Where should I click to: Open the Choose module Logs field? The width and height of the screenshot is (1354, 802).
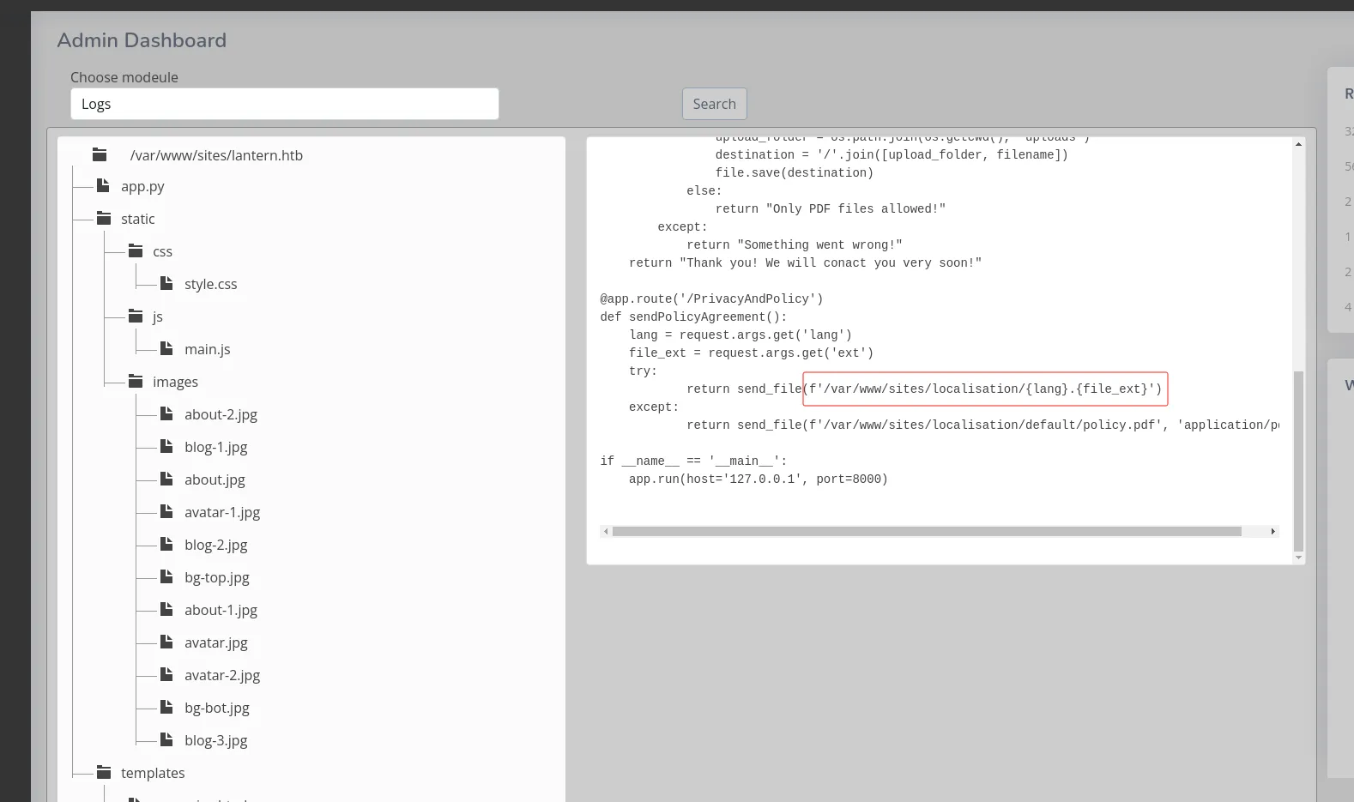(284, 104)
